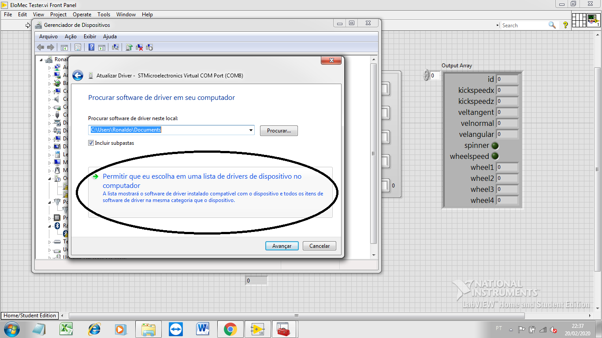This screenshot has width=602, height=338.
Task: Click Device Manager toolbar back arrow
Action: [x=41, y=47]
